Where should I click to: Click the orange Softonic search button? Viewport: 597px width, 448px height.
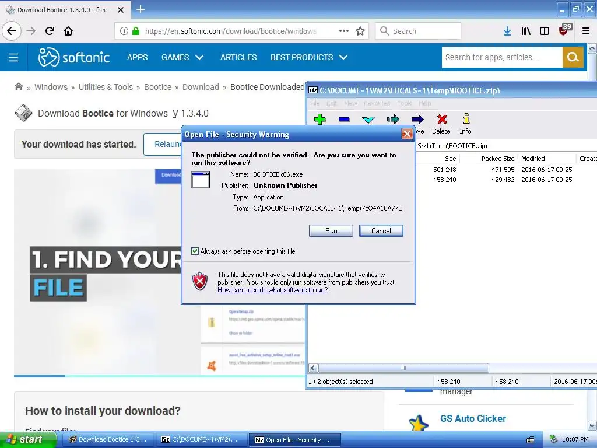pyautogui.click(x=573, y=57)
